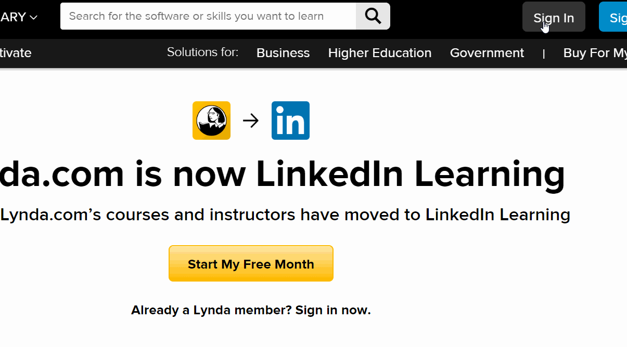Screen dimensions: 627x347
Task: Follow the 'Sign in now' link
Action: click(333, 311)
